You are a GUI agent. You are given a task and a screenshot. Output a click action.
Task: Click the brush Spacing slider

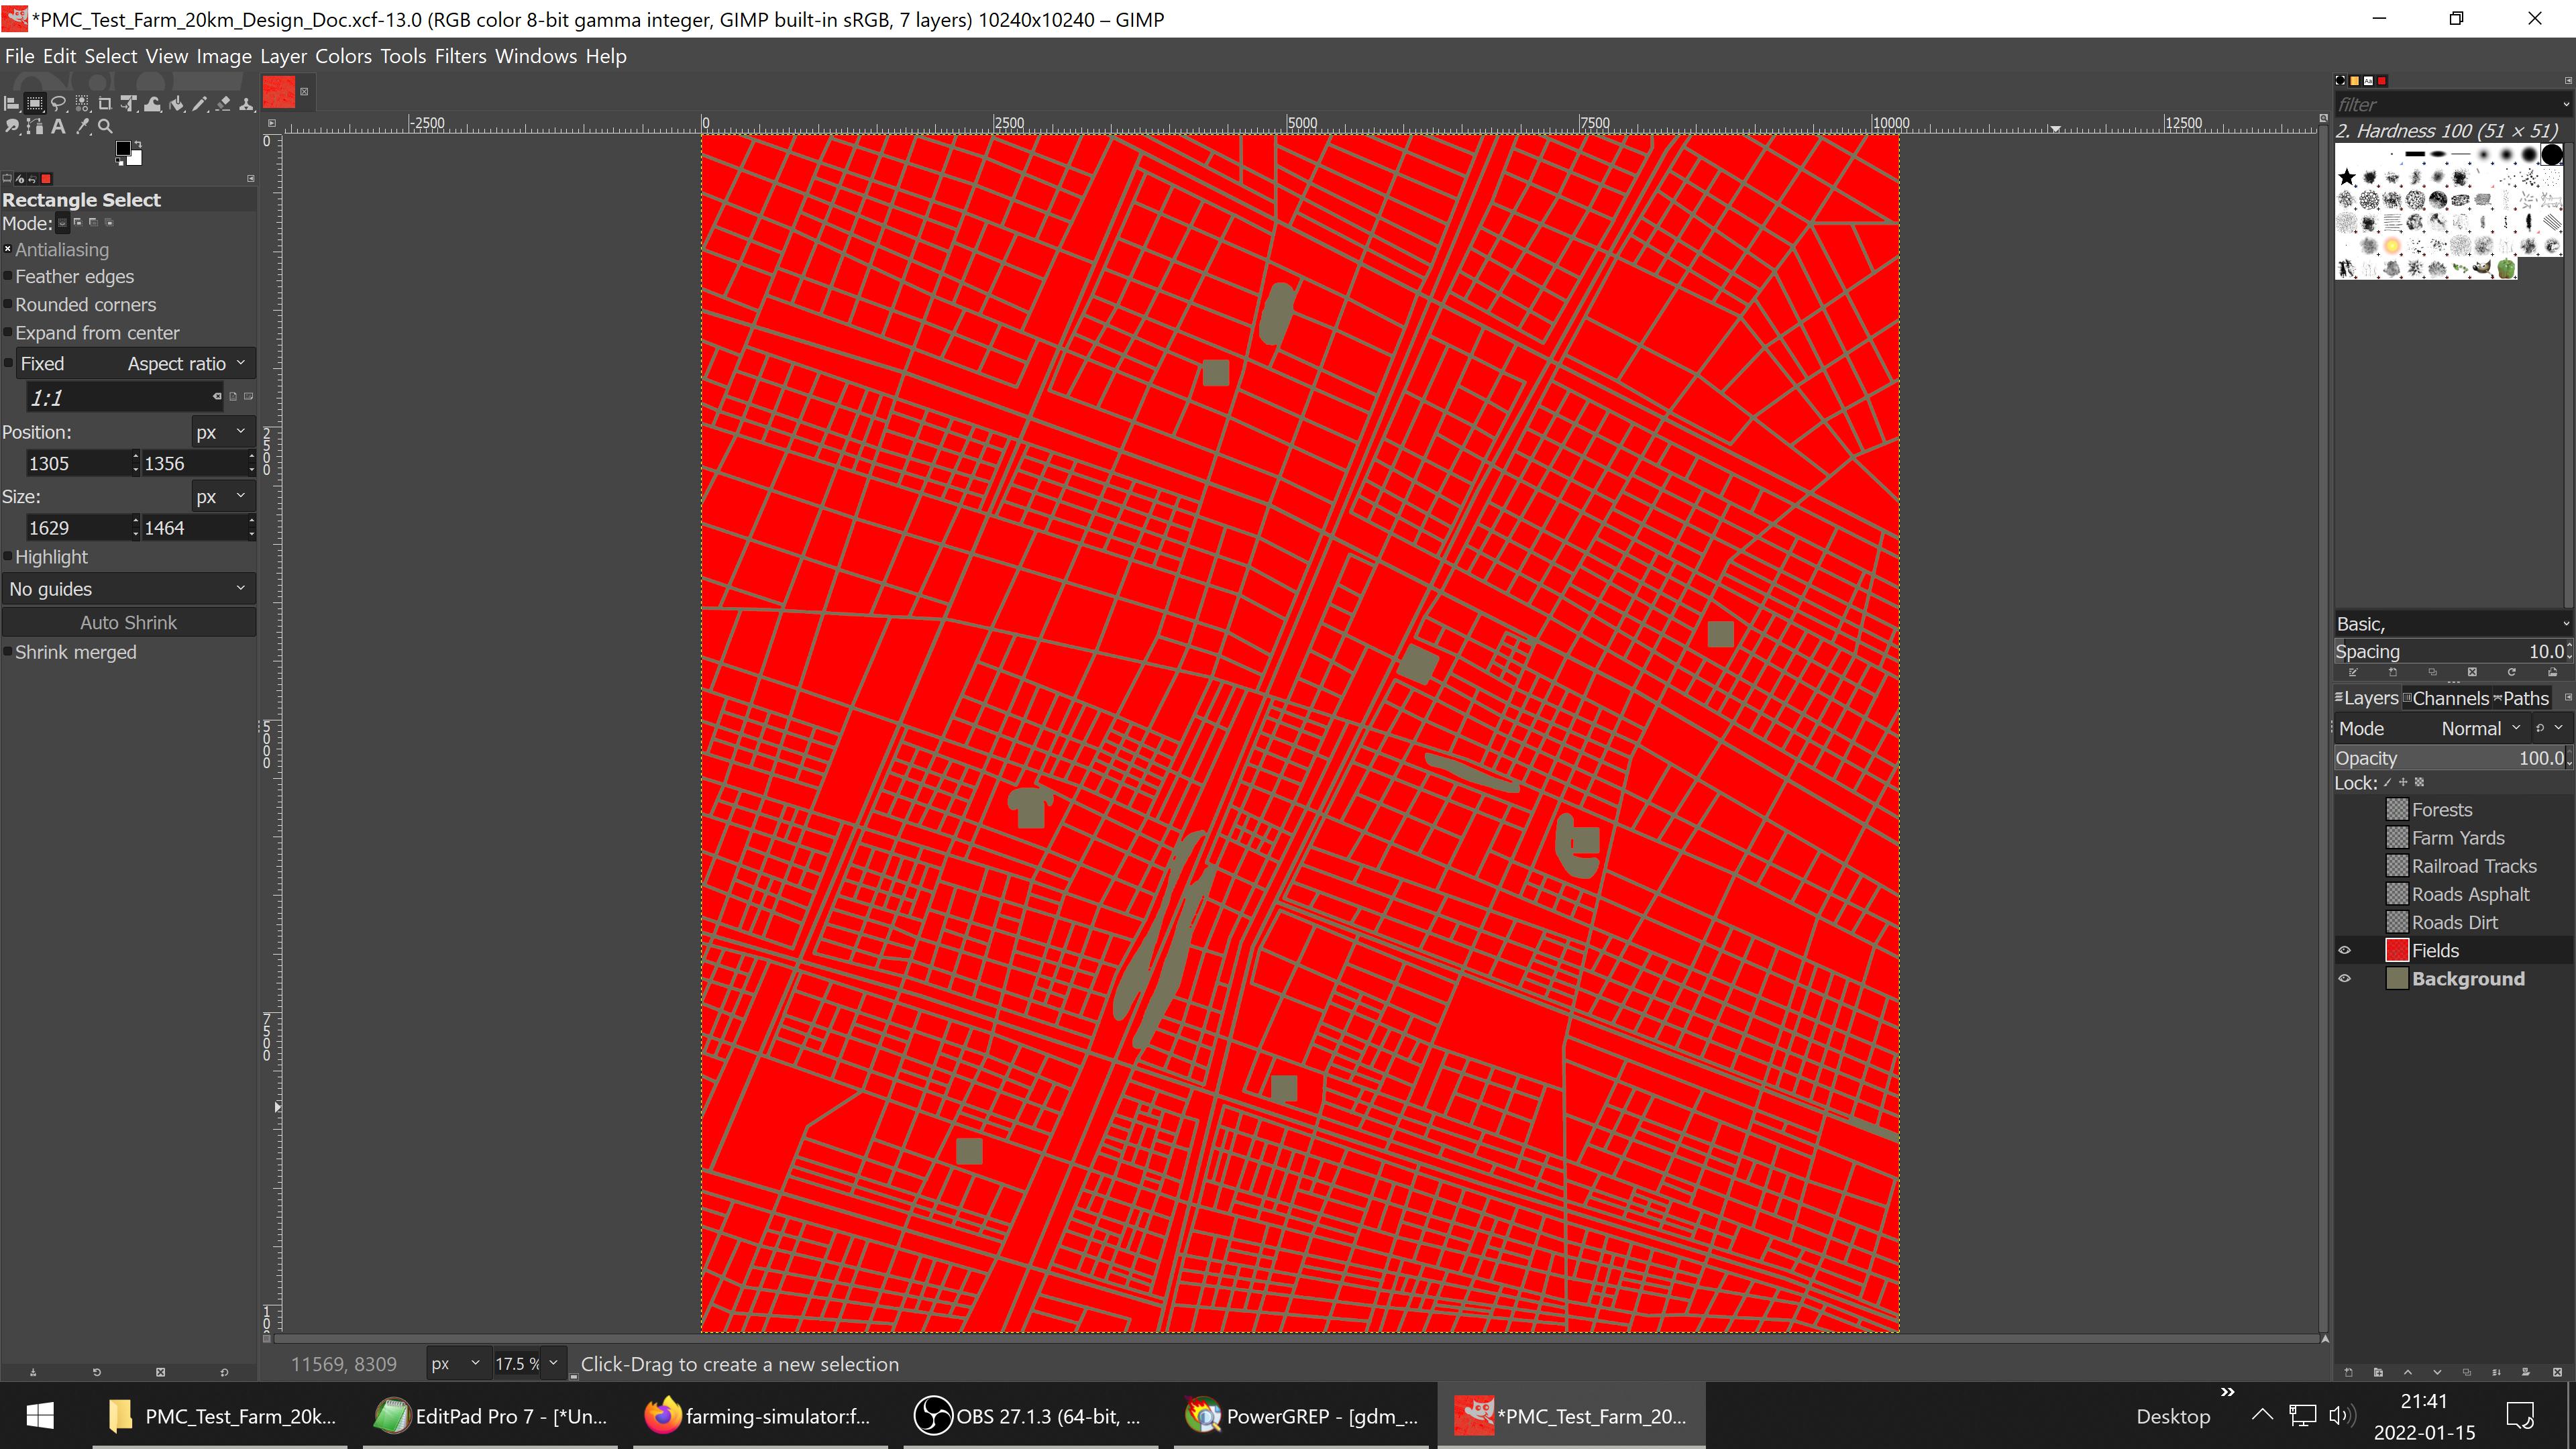click(x=2453, y=651)
